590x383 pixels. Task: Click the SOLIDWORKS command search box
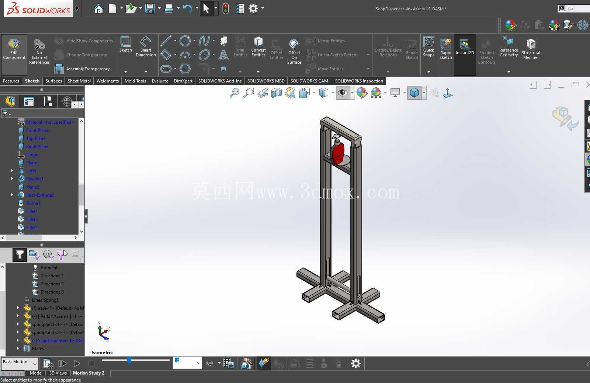pyautogui.click(x=574, y=8)
